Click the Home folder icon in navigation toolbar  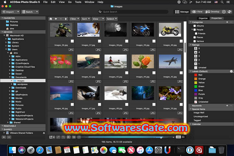coord(51,19)
